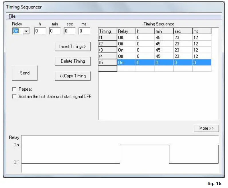Click the sec input field

(70, 31)
